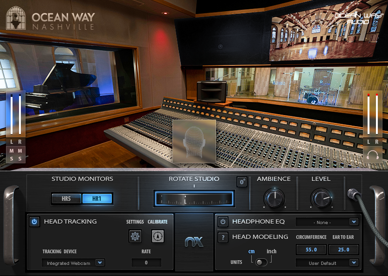Open the User Default preset dropdown
This screenshot has width=388, height=276.
point(327,263)
